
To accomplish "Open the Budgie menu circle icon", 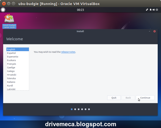I will pyautogui.click(x=3, y=10).
